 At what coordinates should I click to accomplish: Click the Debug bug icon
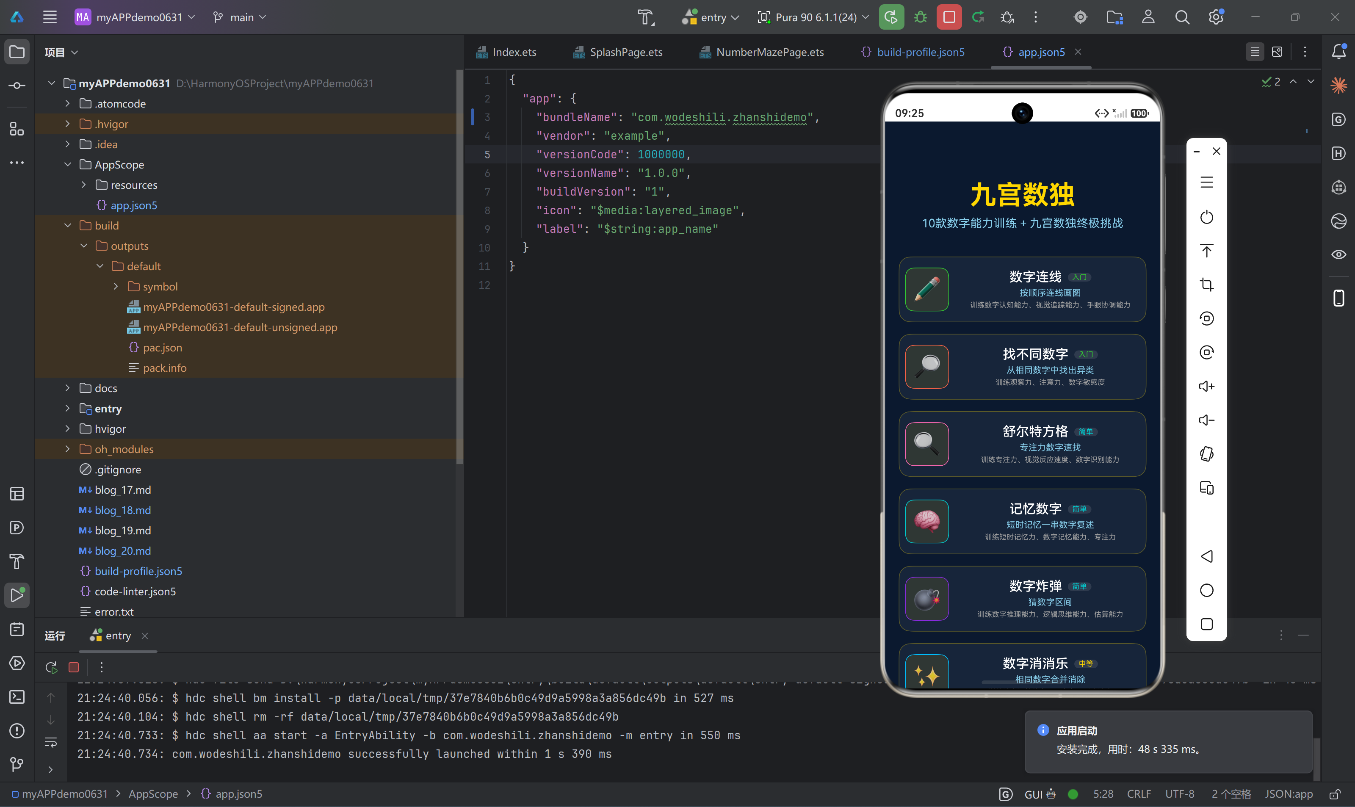coord(920,17)
